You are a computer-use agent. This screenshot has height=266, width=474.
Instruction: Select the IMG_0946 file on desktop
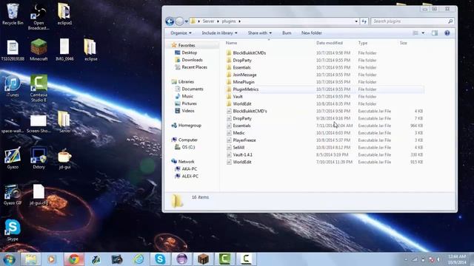coord(64,50)
